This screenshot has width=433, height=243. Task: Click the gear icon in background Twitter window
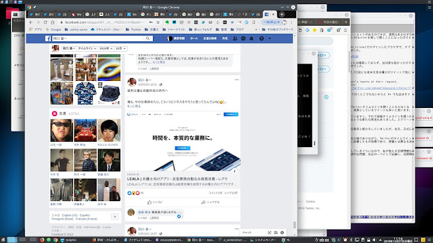click(326, 97)
